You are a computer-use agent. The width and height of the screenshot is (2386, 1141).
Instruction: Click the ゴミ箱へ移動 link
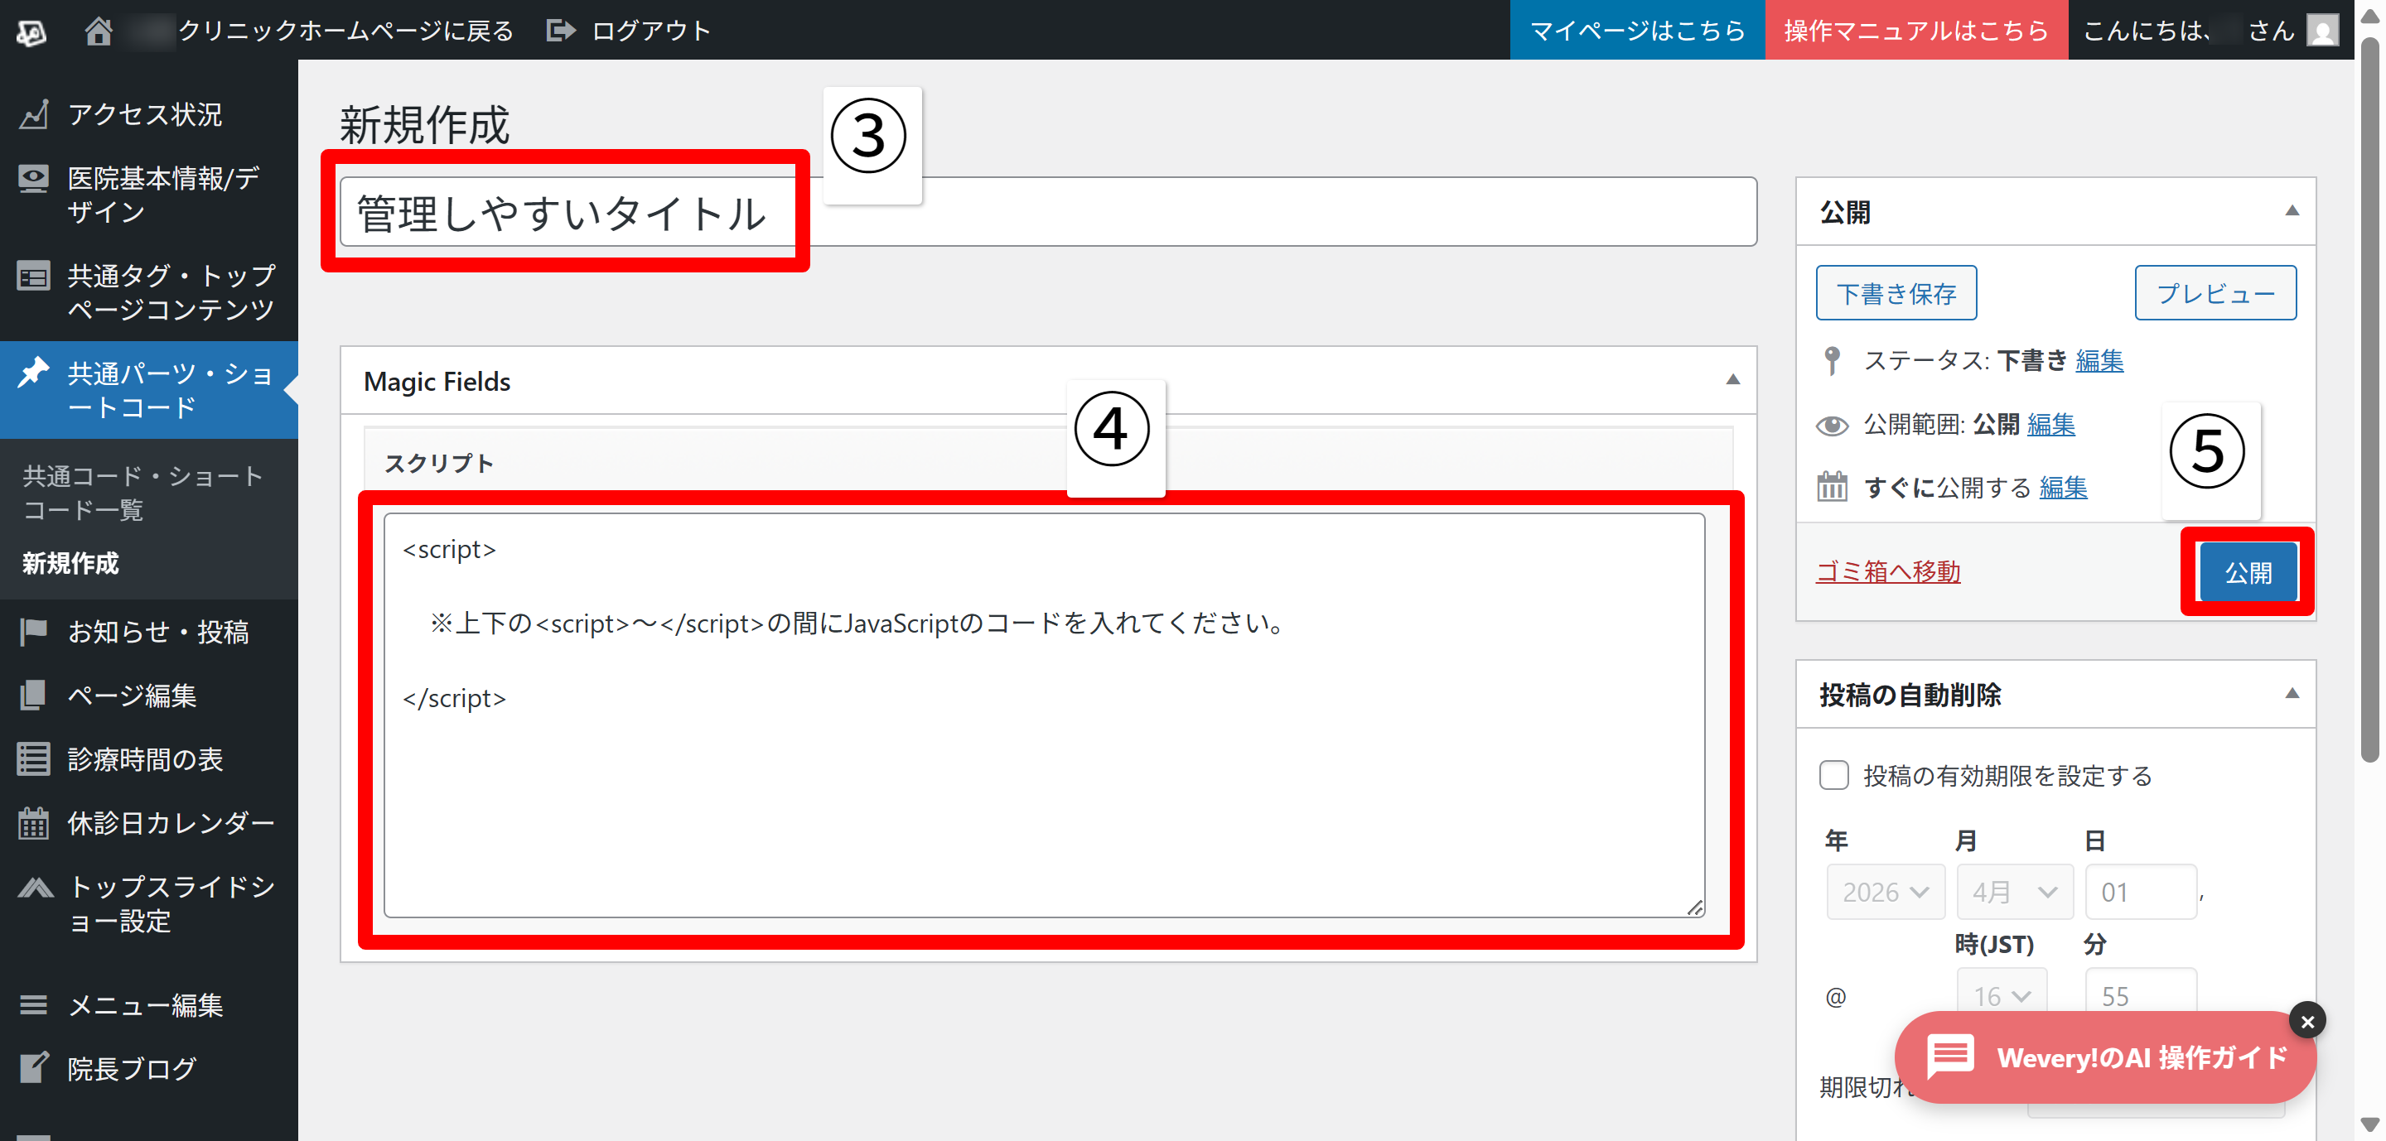pos(1888,571)
